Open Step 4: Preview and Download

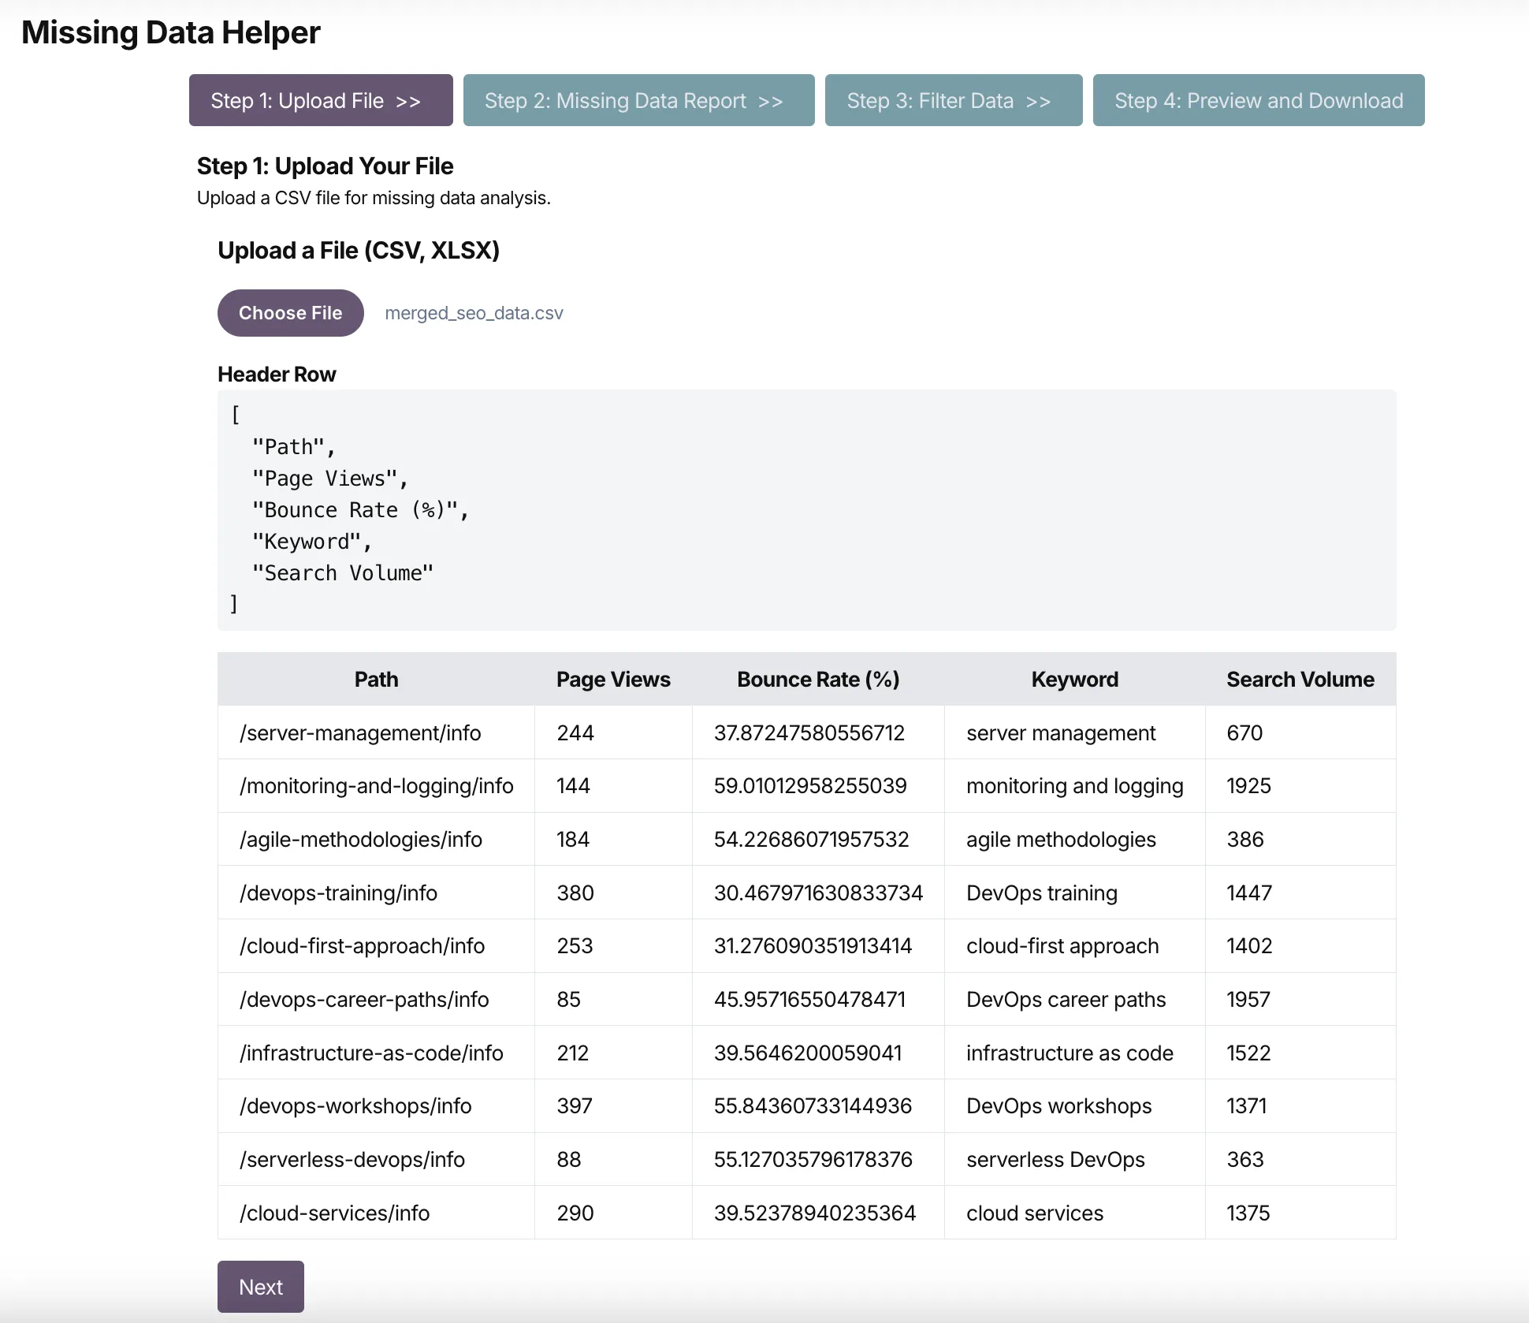pos(1259,100)
